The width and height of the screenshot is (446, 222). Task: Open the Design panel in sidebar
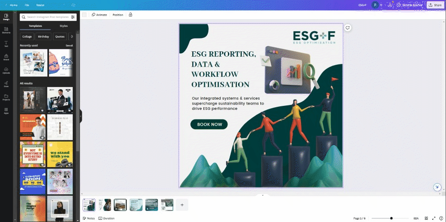click(6, 17)
